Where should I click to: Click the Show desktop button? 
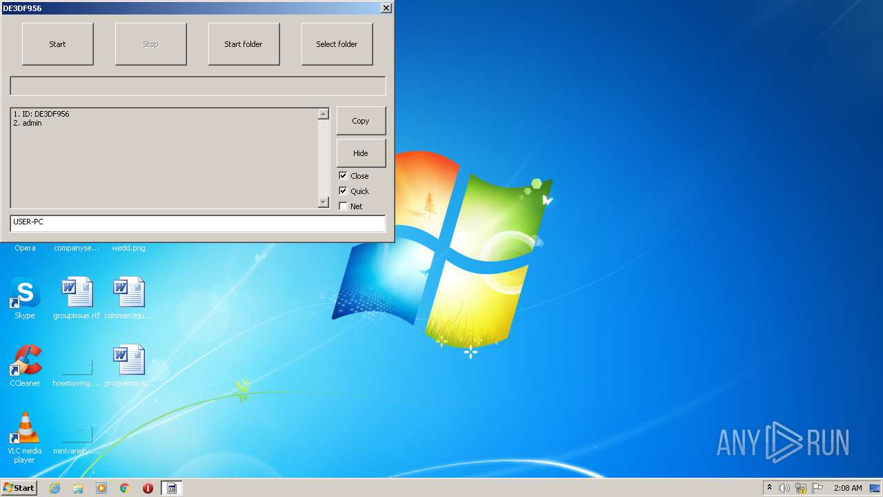[875, 488]
